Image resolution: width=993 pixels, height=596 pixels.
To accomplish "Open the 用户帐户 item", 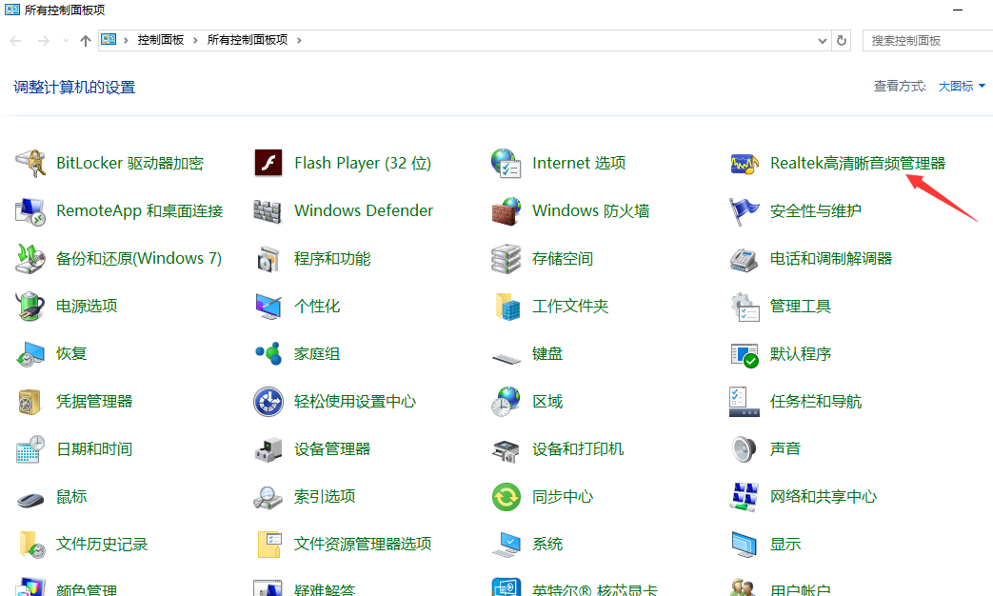I will coord(781,588).
